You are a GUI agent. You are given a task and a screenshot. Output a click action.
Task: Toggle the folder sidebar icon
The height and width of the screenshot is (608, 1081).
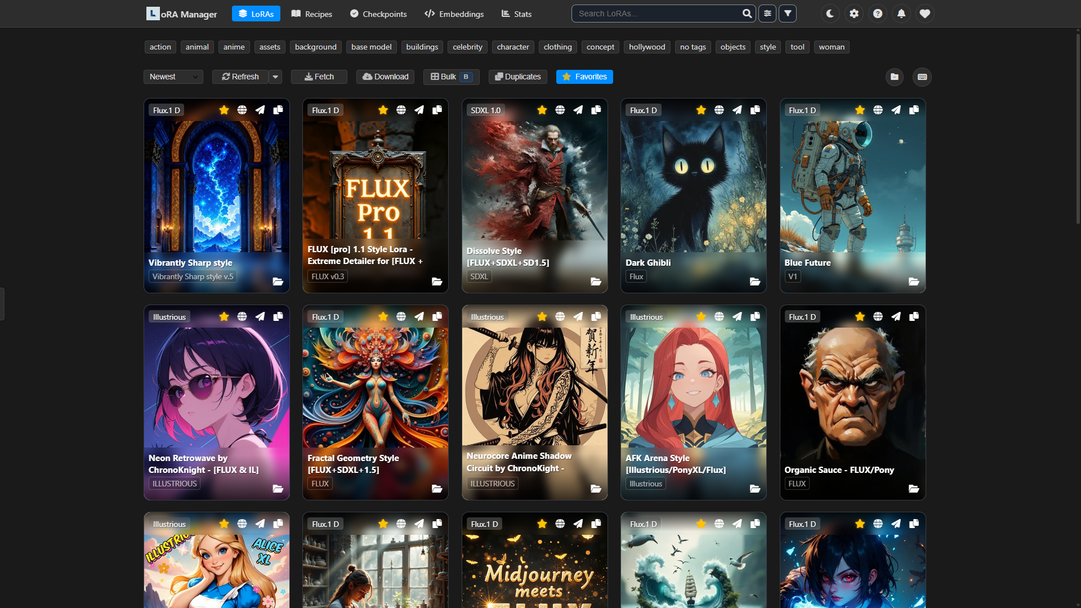(895, 77)
